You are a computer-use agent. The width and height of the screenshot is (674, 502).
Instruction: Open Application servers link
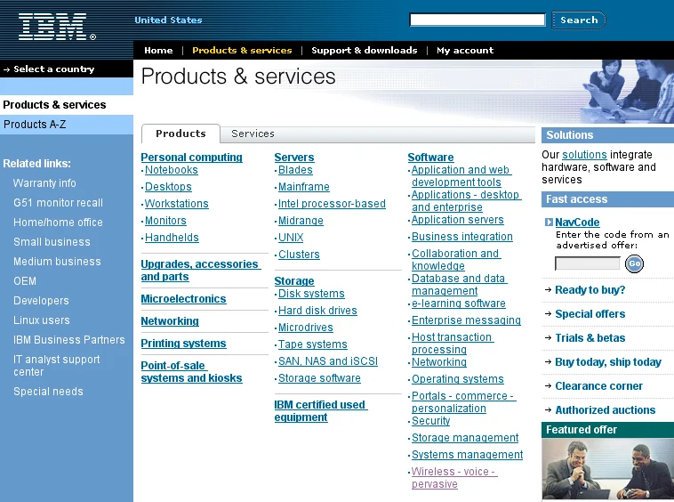click(x=458, y=220)
